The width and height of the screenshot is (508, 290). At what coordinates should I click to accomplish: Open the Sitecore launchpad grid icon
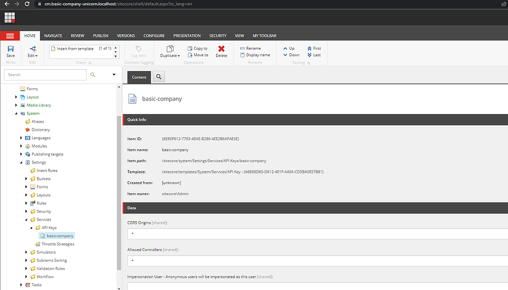10,18
